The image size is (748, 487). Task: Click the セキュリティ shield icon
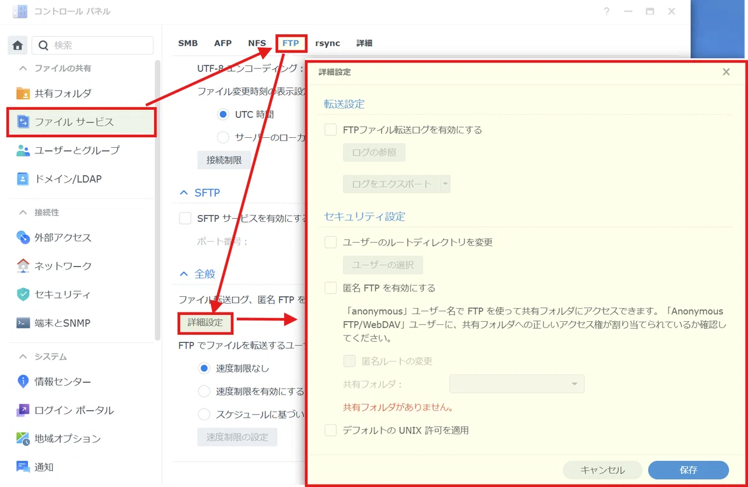pos(23,294)
